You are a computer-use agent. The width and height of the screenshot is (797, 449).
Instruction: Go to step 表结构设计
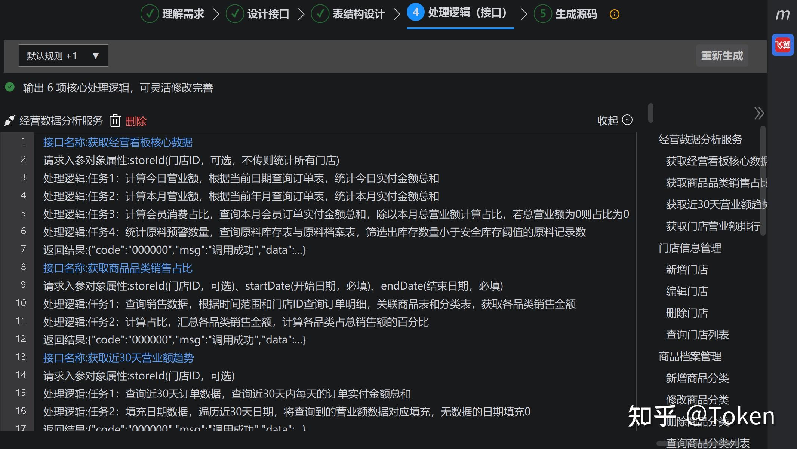click(x=348, y=14)
